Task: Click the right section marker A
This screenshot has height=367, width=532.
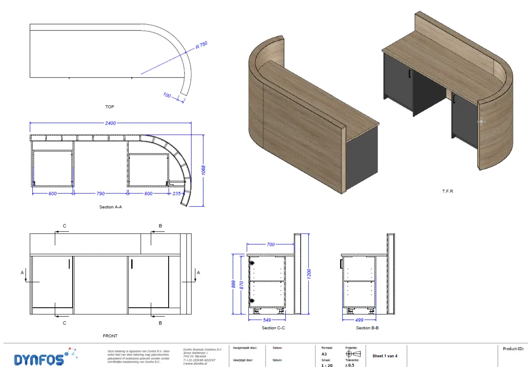Action: pos(196,277)
